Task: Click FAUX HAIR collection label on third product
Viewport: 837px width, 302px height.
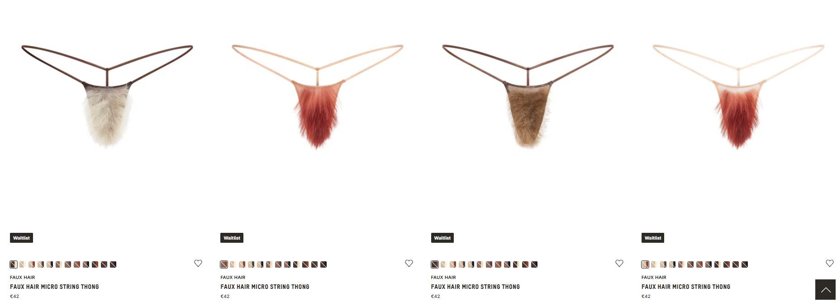Action: [x=443, y=277]
